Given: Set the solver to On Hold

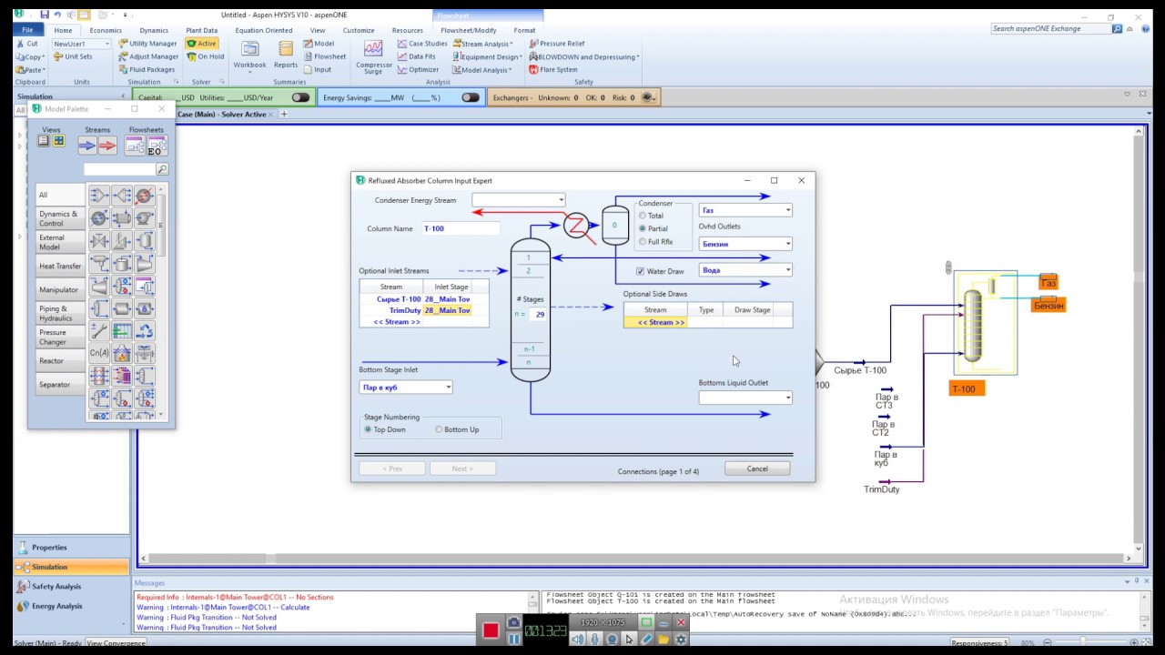Looking at the screenshot, I should (x=206, y=56).
